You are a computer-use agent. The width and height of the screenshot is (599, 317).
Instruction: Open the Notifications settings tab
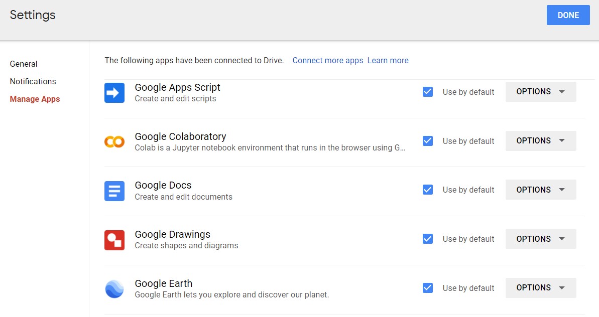33,81
